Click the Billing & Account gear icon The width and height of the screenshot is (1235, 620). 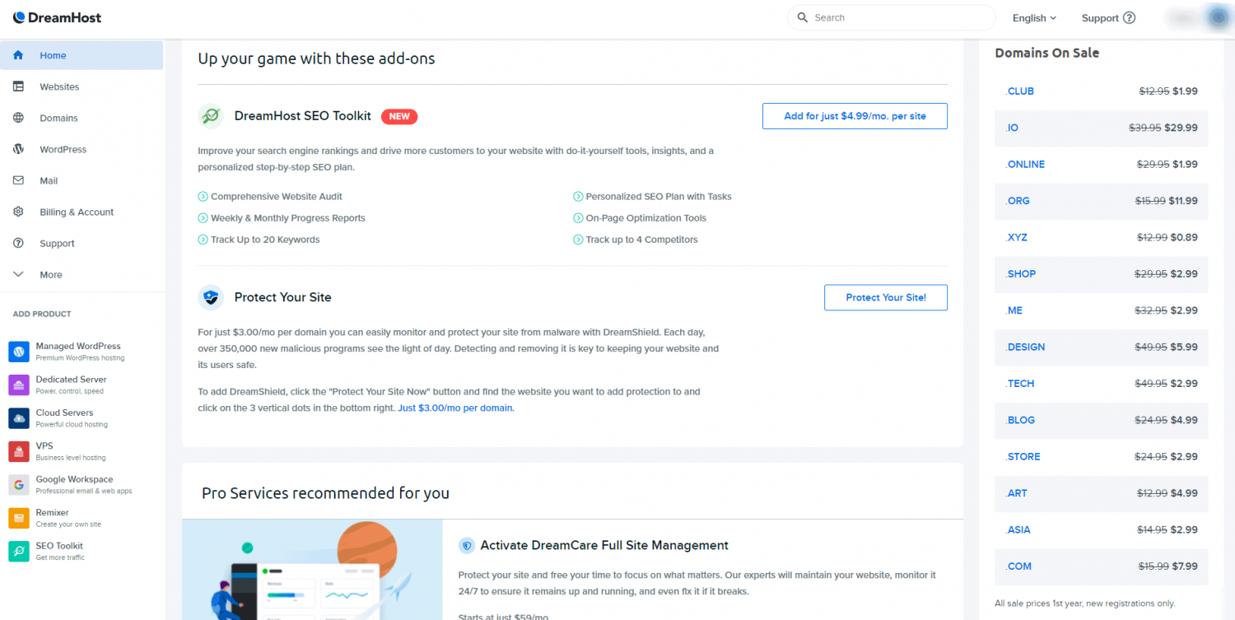pyautogui.click(x=18, y=212)
